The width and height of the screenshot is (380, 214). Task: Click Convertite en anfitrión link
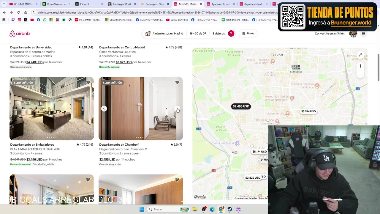330,34
